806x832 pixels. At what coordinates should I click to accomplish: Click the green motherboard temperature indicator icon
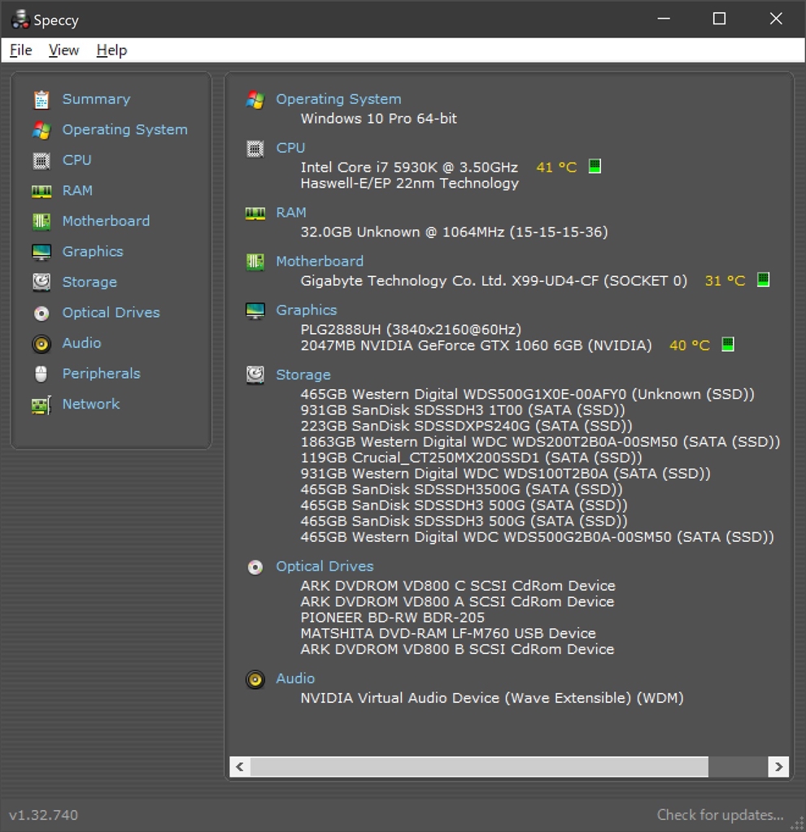(764, 279)
